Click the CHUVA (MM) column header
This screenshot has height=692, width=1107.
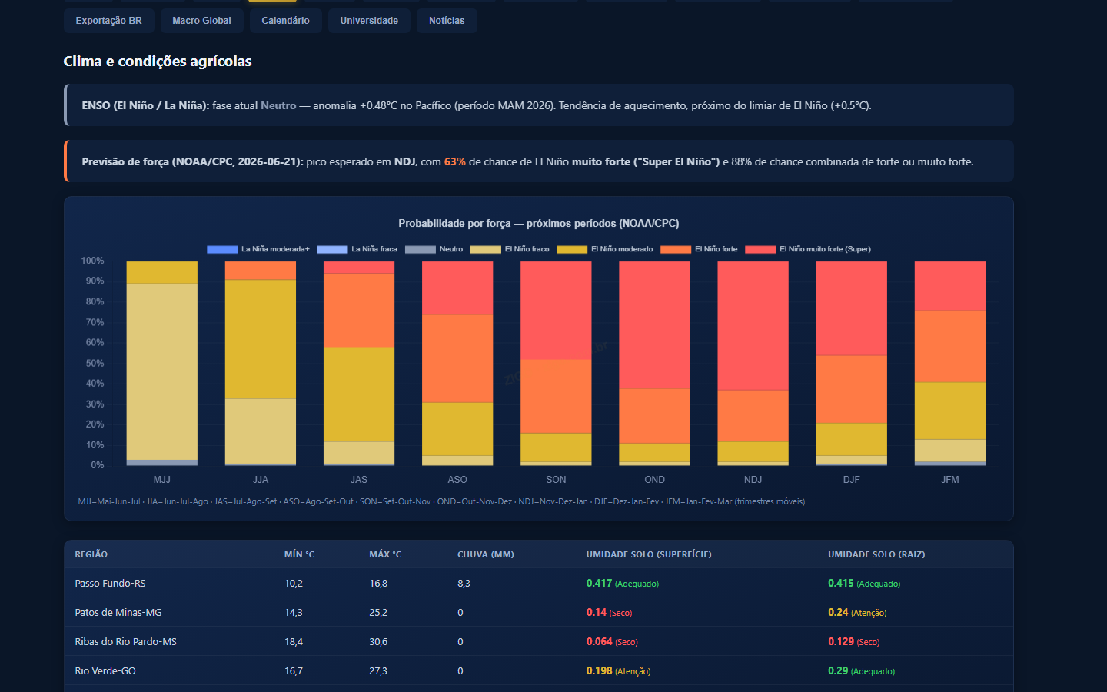(x=486, y=554)
